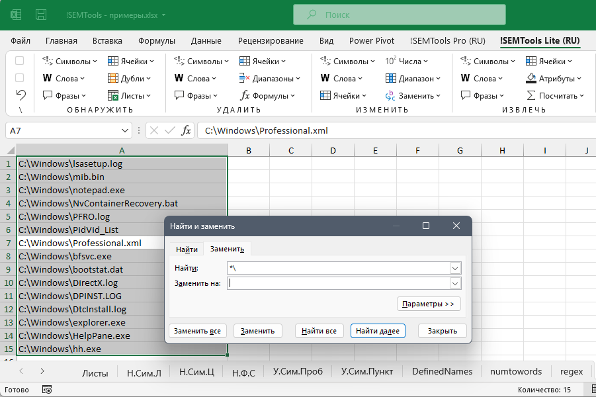Switch to the Найти tab in the dialog
Image resolution: width=596 pixels, height=397 pixels.
(x=187, y=249)
